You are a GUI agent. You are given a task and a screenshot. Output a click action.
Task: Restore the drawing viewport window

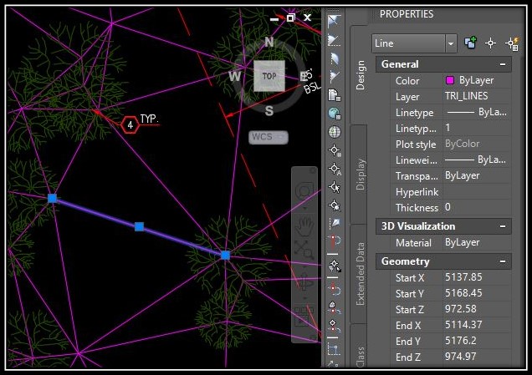(291, 18)
